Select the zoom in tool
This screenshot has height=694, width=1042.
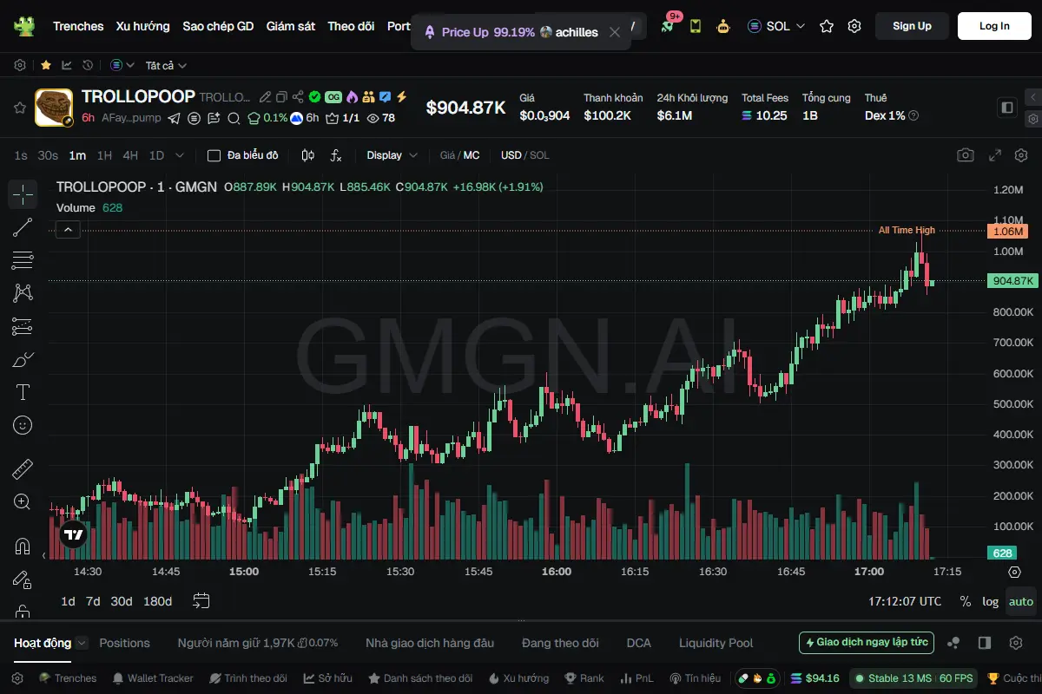[x=23, y=502]
